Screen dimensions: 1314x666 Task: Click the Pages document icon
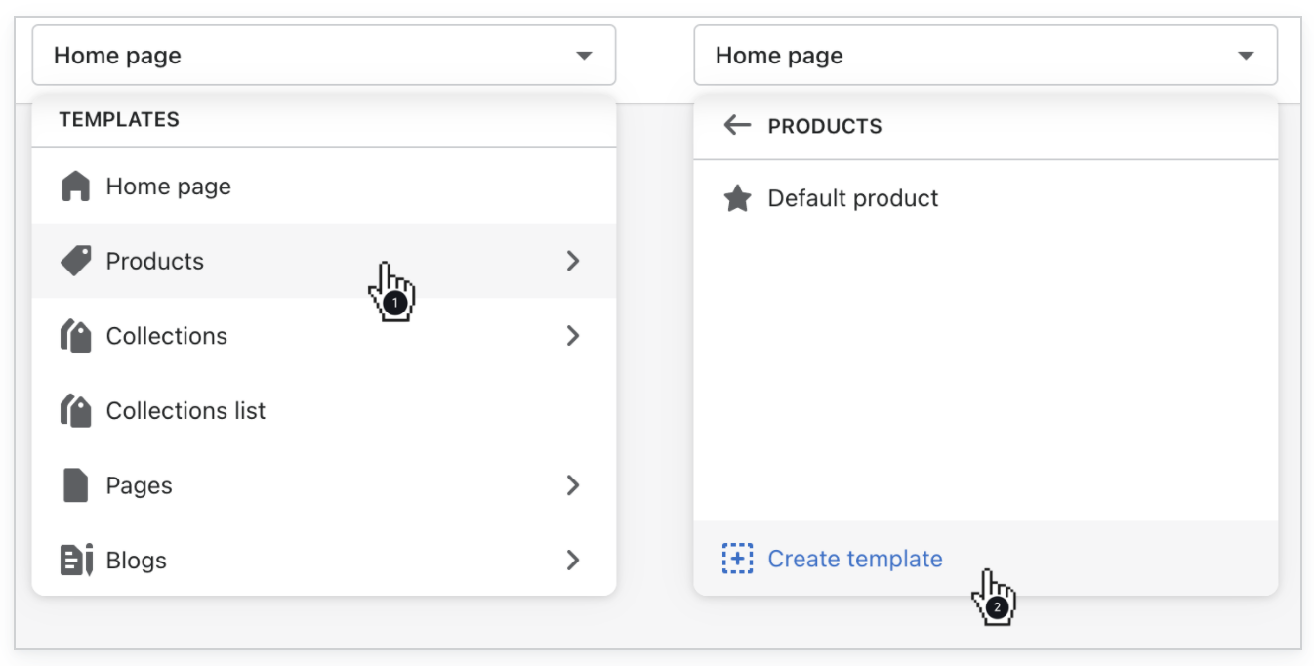75,485
